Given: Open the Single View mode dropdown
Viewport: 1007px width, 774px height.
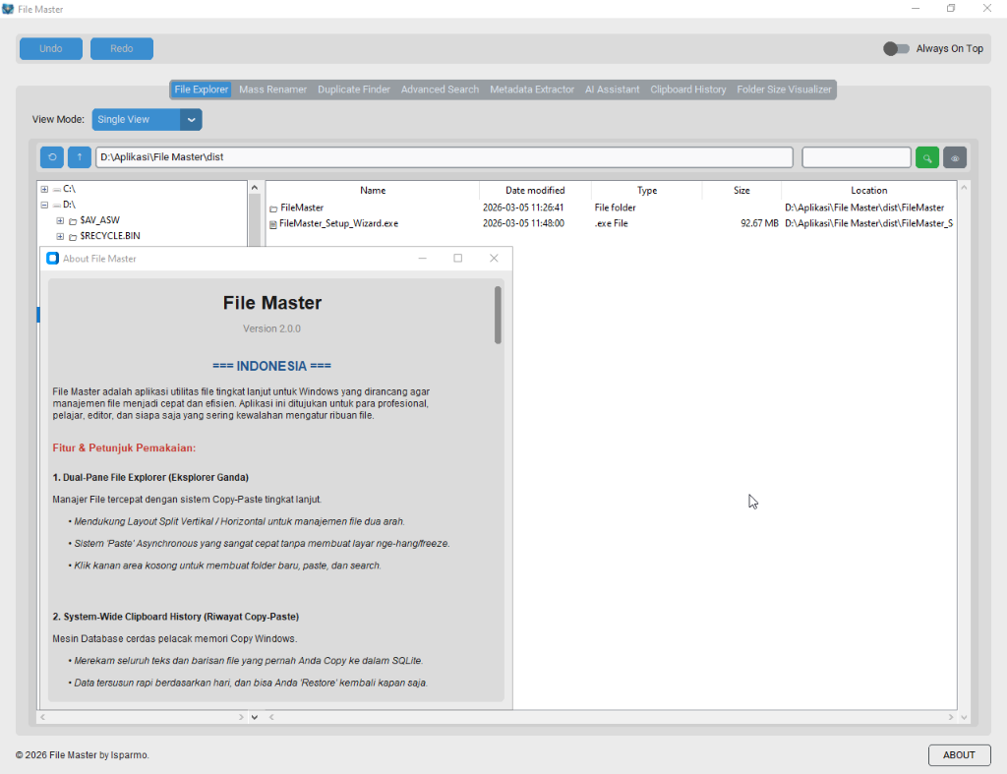Looking at the screenshot, I should 191,119.
